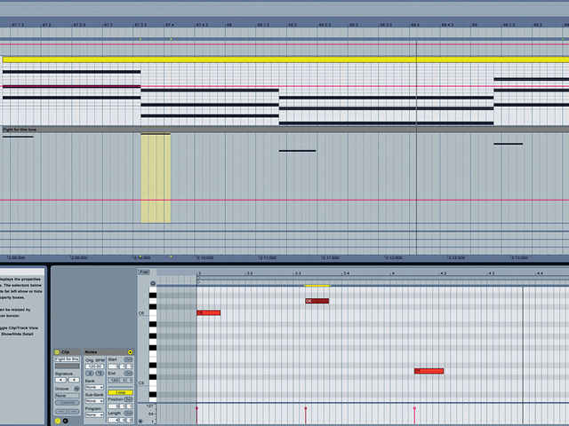
Task: Click the 127 velocity scale label
Action: (x=150, y=406)
